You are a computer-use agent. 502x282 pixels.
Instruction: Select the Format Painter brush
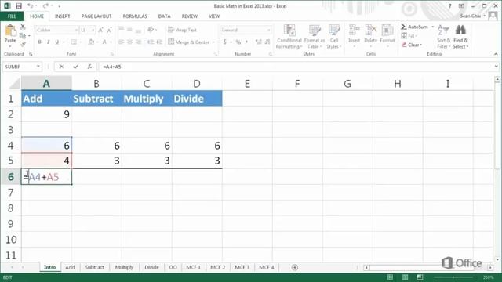[x=23, y=44]
